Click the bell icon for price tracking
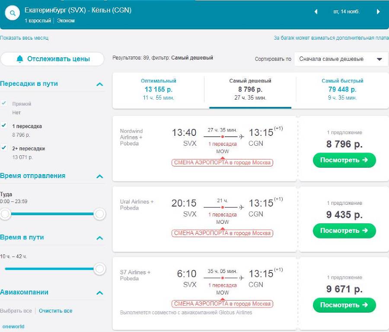This screenshot has width=389, height=332. [x=20, y=59]
